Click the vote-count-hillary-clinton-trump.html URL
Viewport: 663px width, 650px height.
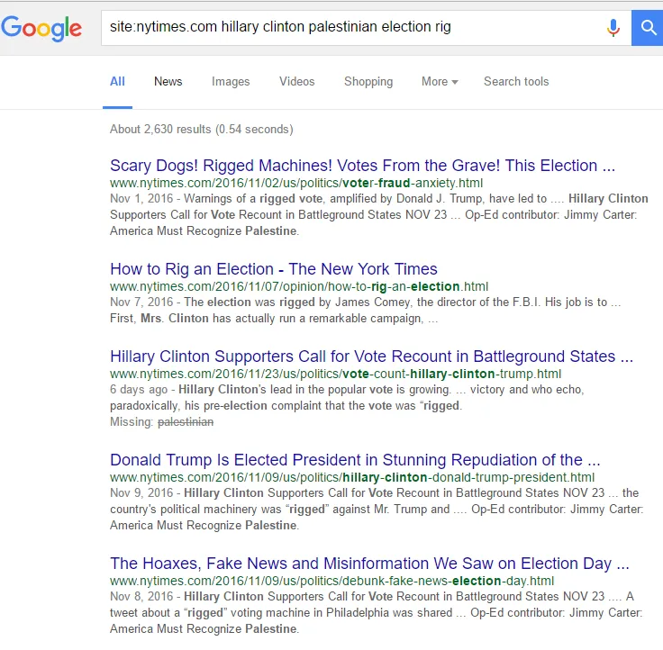coord(336,374)
